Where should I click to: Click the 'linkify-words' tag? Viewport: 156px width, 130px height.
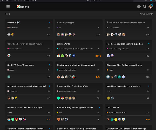[87, 49]
